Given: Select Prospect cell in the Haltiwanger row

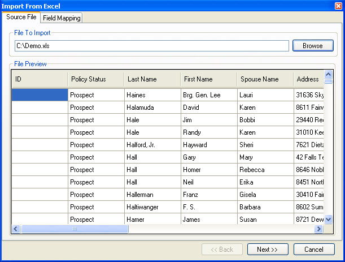Looking at the screenshot, I should point(96,207).
